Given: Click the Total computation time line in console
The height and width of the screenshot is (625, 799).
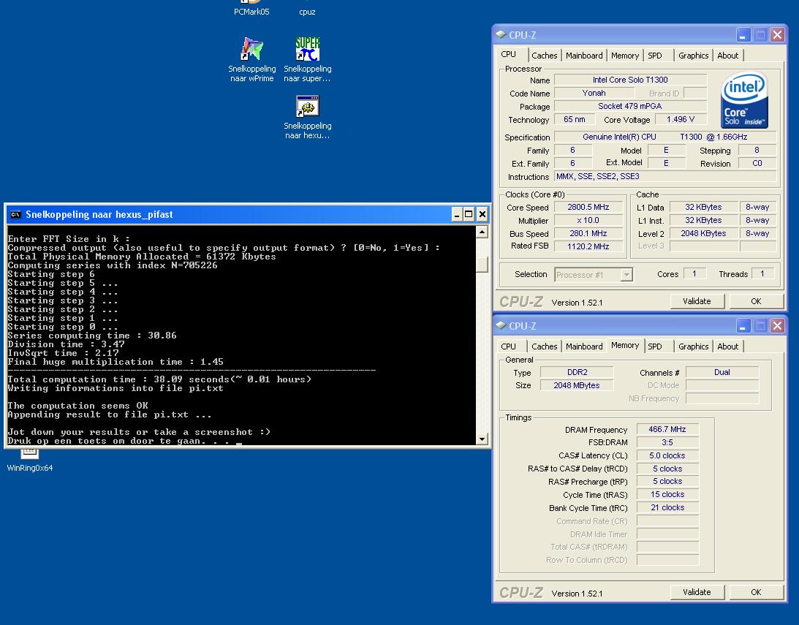Looking at the screenshot, I should pos(159,379).
